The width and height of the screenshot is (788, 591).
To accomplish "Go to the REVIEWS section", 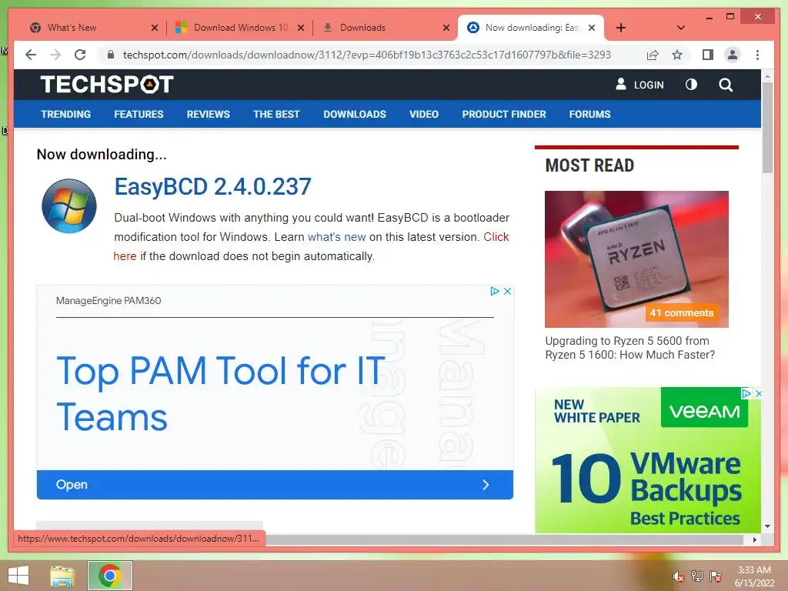I will click(208, 114).
